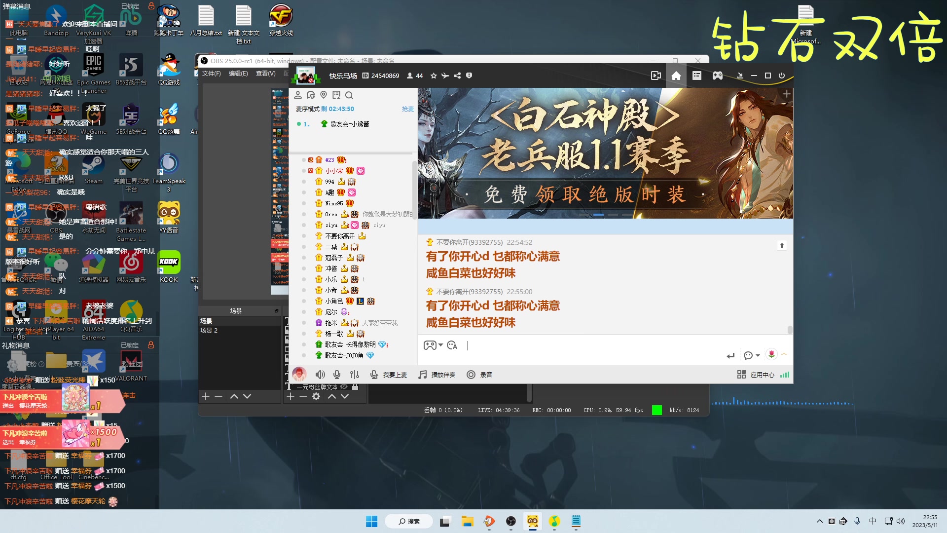Show hidden tray icons chevron
947x533 pixels.
[x=819, y=521]
